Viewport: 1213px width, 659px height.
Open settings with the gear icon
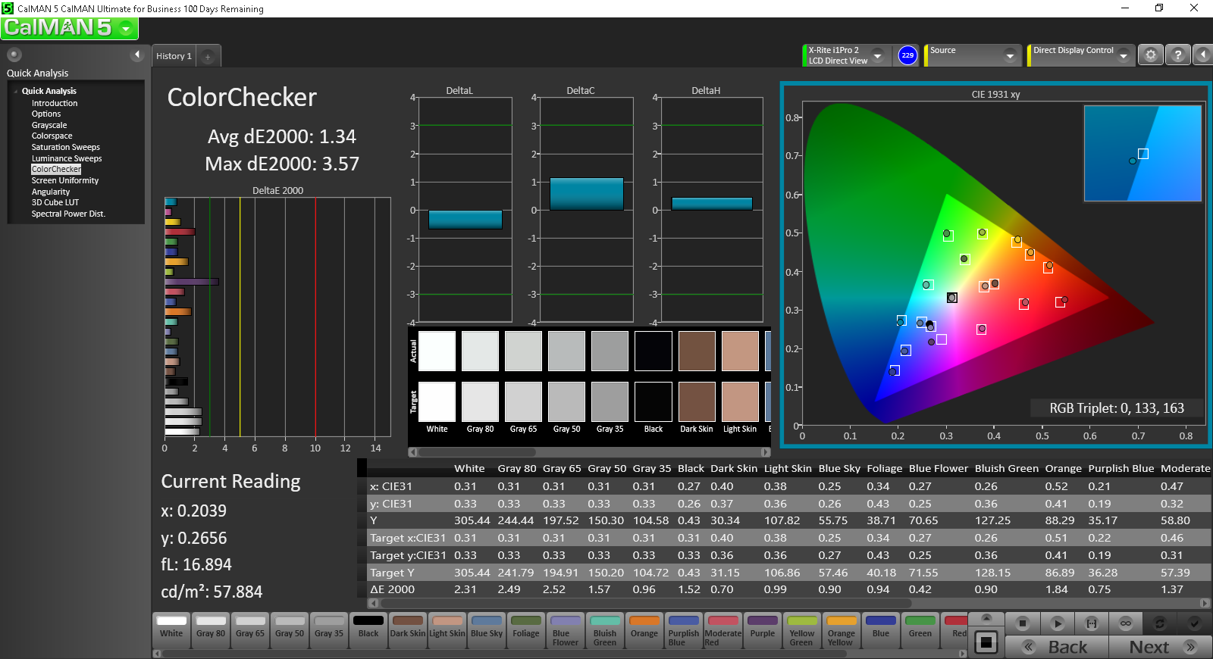pos(1151,55)
